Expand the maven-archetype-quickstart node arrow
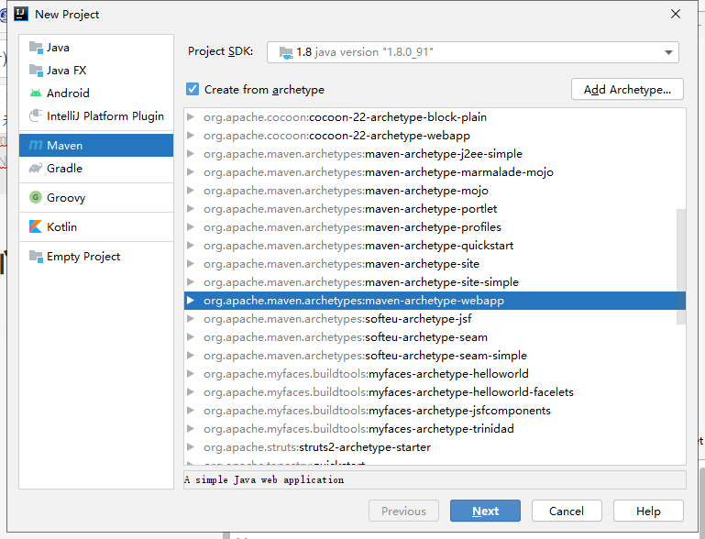 (191, 246)
